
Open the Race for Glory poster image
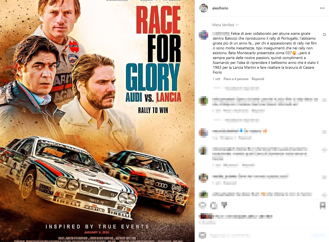click(x=97, y=121)
